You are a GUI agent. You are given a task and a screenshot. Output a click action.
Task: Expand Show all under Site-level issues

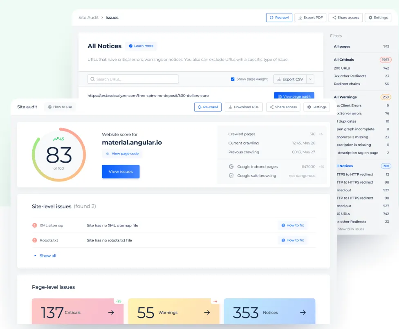[45, 255]
